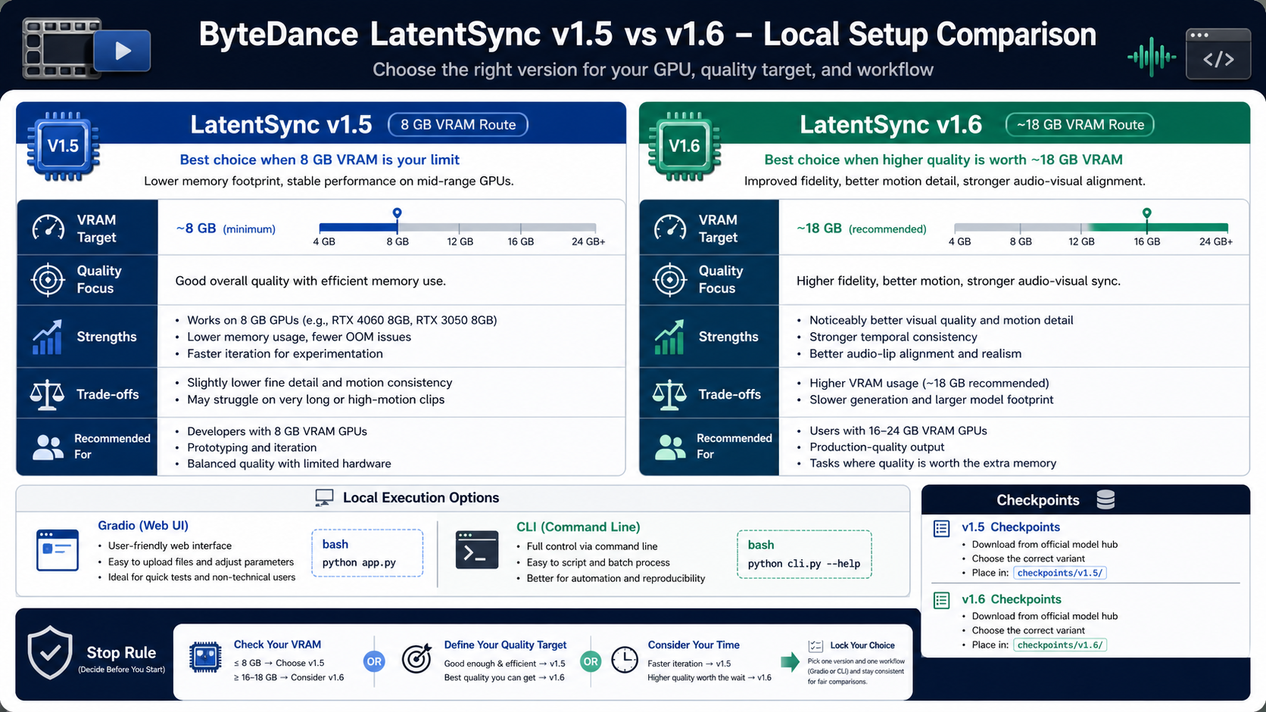Image resolution: width=1266 pixels, height=712 pixels.
Task: Click the v1.6 VRAM slider marker at 16 GB
Action: (1147, 214)
